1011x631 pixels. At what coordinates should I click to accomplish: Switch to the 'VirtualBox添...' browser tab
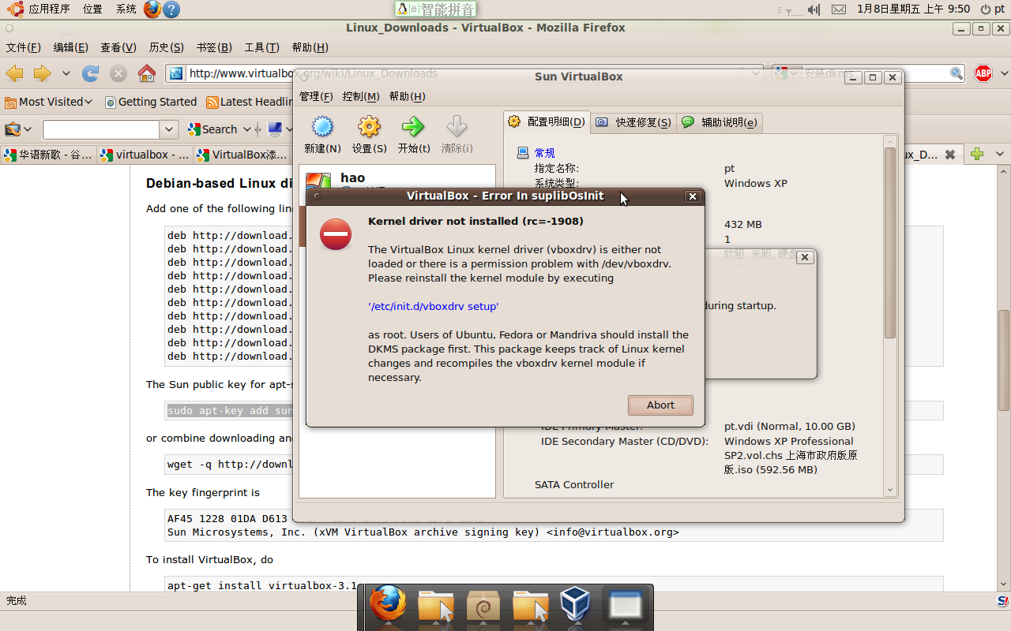[x=242, y=155]
